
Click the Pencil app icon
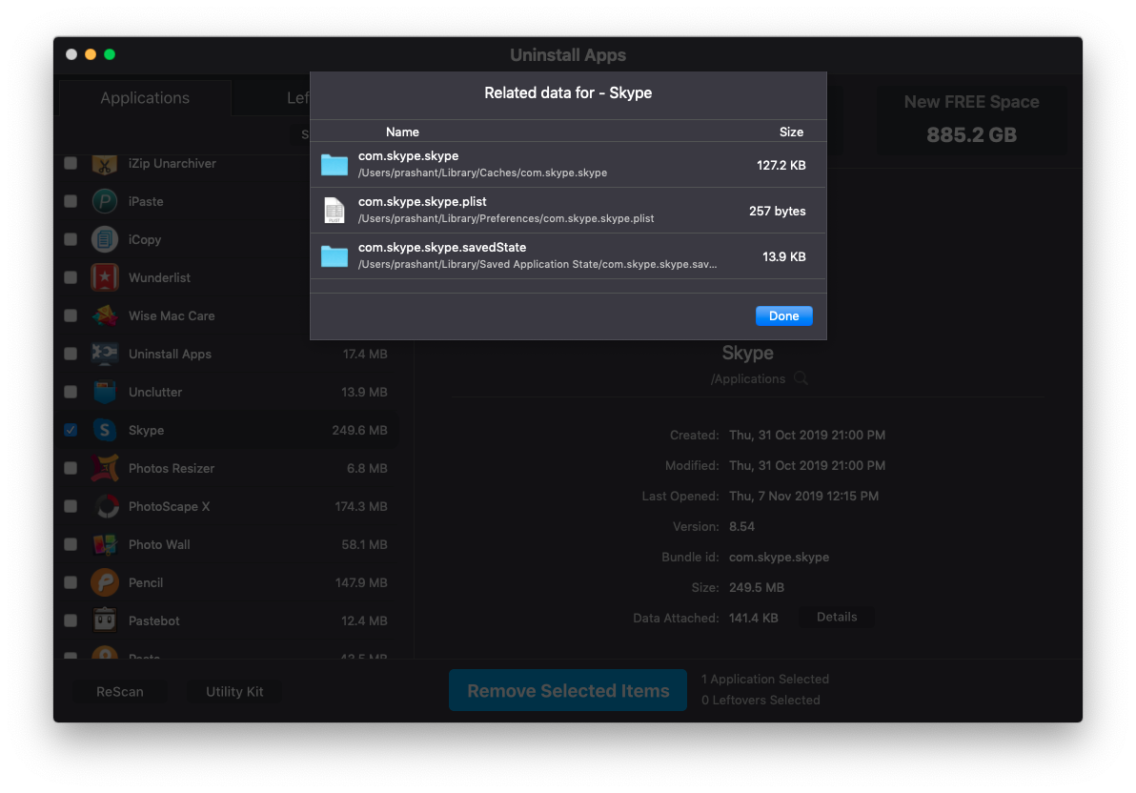[x=105, y=582]
